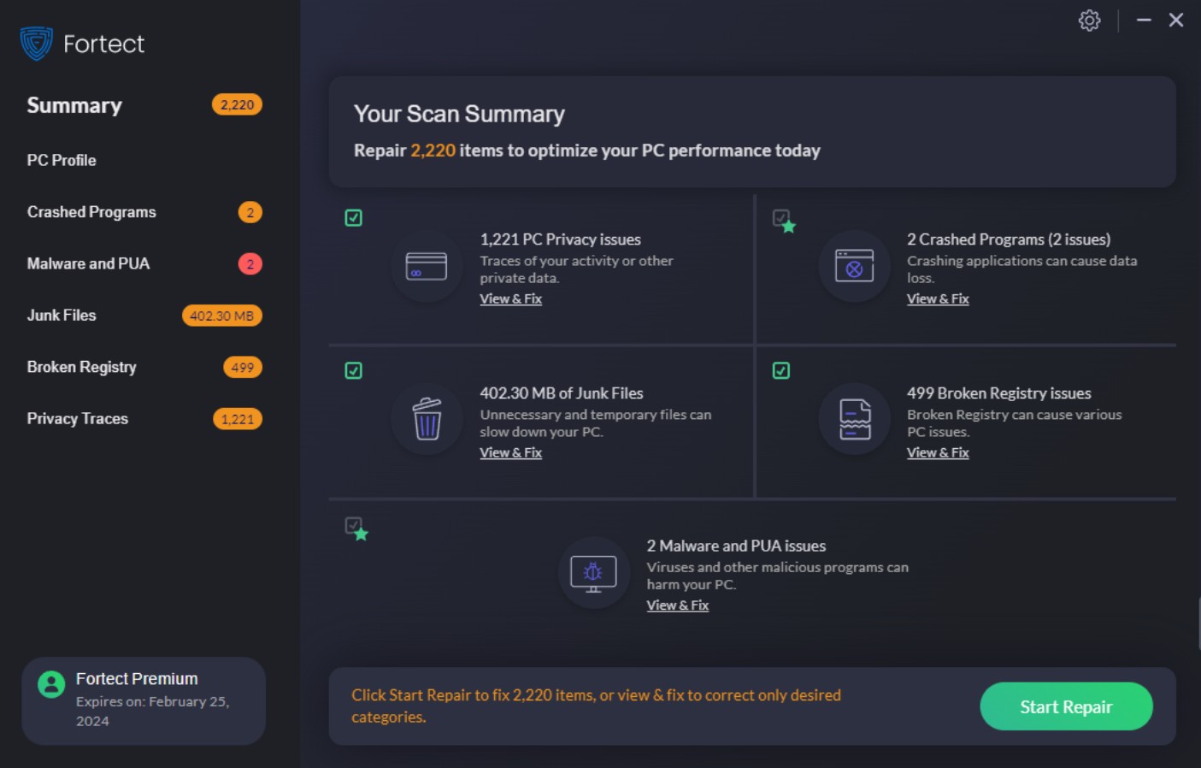Open the settings gear icon

click(1089, 21)
